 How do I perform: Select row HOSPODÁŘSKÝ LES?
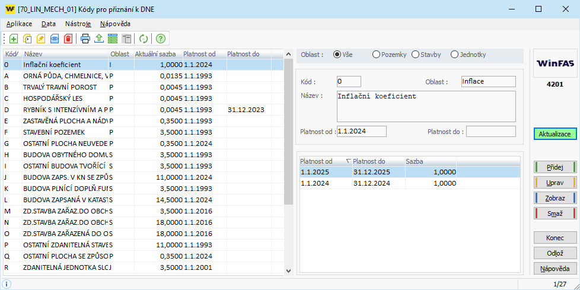(x=143, y=98)
